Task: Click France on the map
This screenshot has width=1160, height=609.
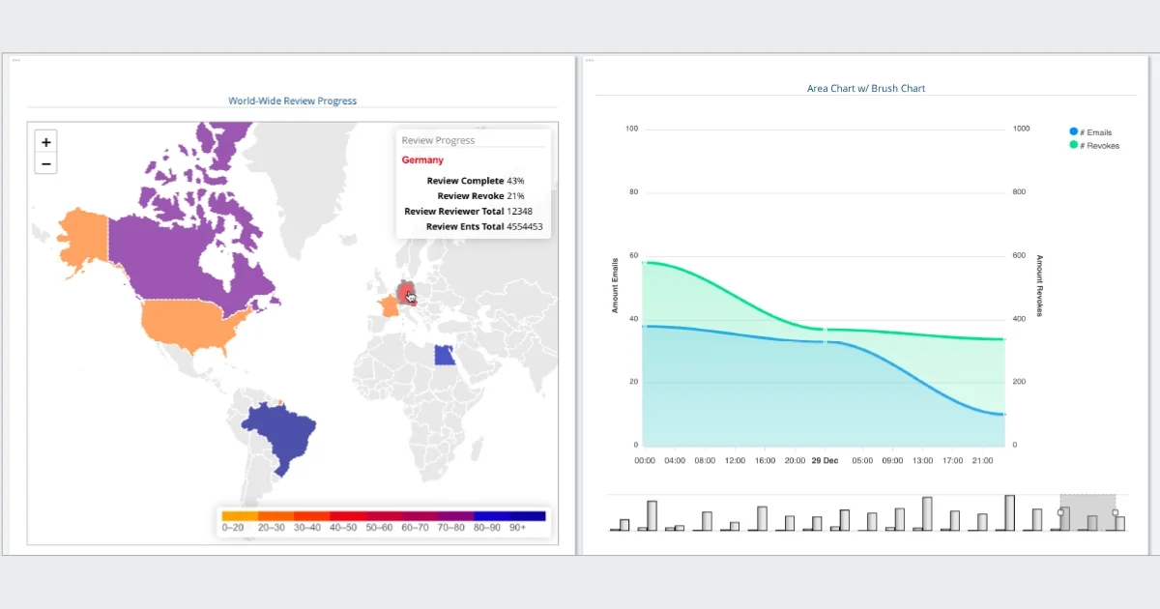Action: pos(388,306)
